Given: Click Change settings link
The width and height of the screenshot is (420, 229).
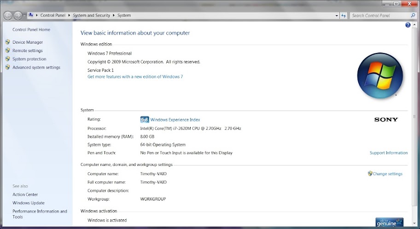Looking at the screenshot, I should [388, 174].
